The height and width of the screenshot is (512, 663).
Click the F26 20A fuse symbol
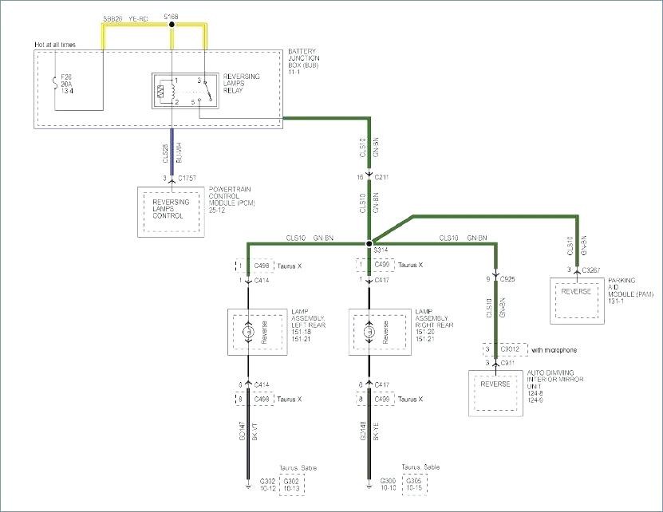point(55,84)
